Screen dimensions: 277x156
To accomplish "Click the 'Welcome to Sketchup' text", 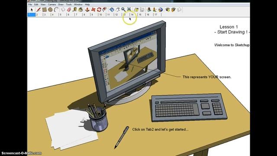I will coord(232,45).
